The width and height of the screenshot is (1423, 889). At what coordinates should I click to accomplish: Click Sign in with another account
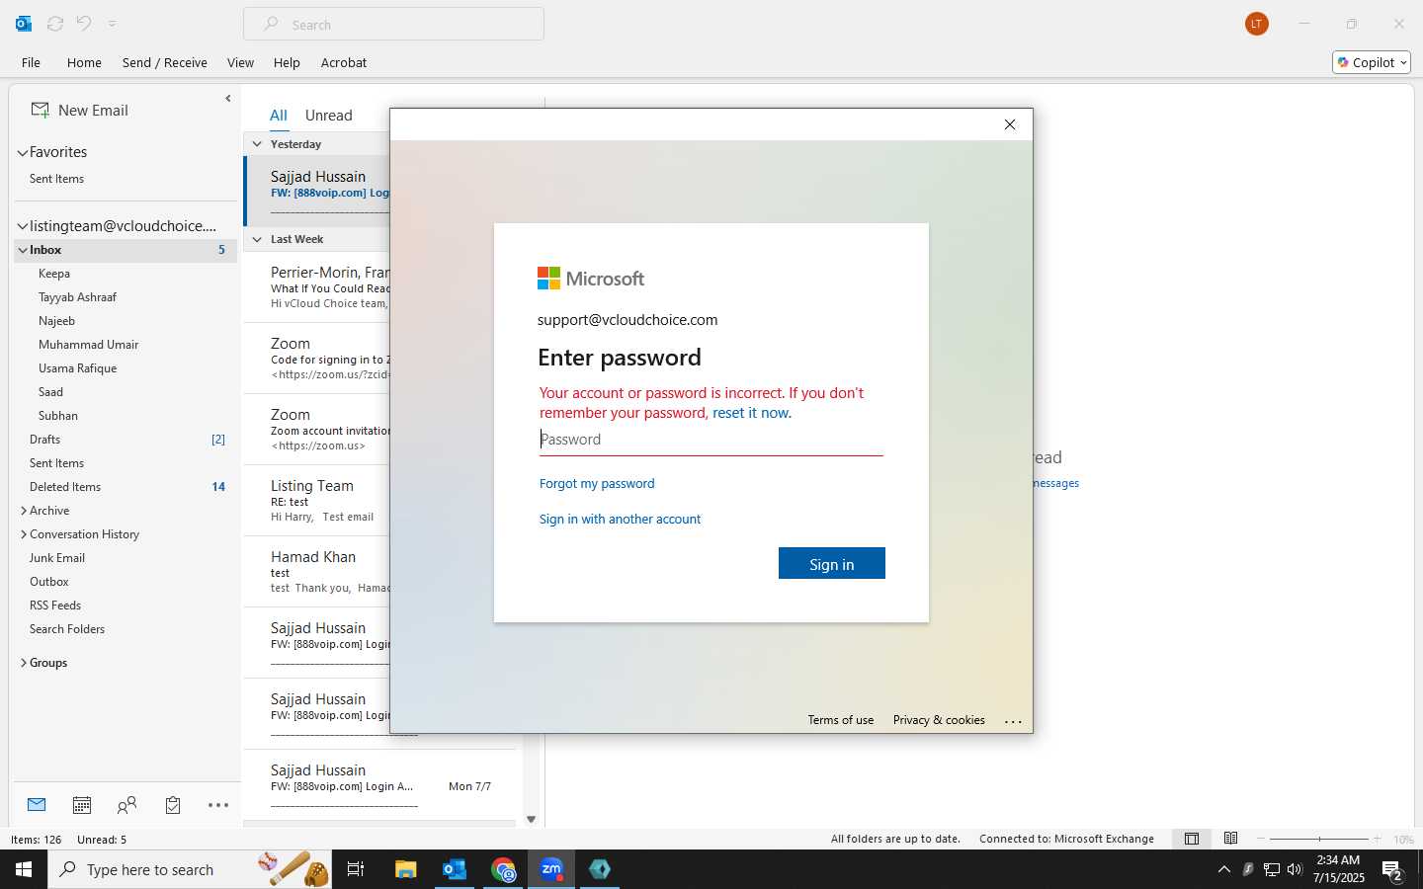click(x=620, y=519)
